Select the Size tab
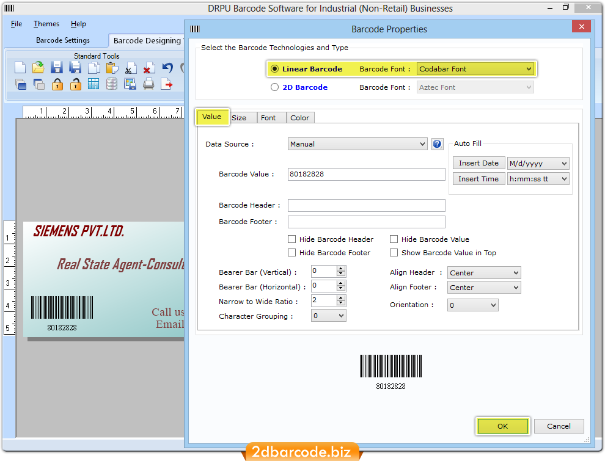Screen dimensions: 605x461 pyautogui.click(x=243, y=118)
